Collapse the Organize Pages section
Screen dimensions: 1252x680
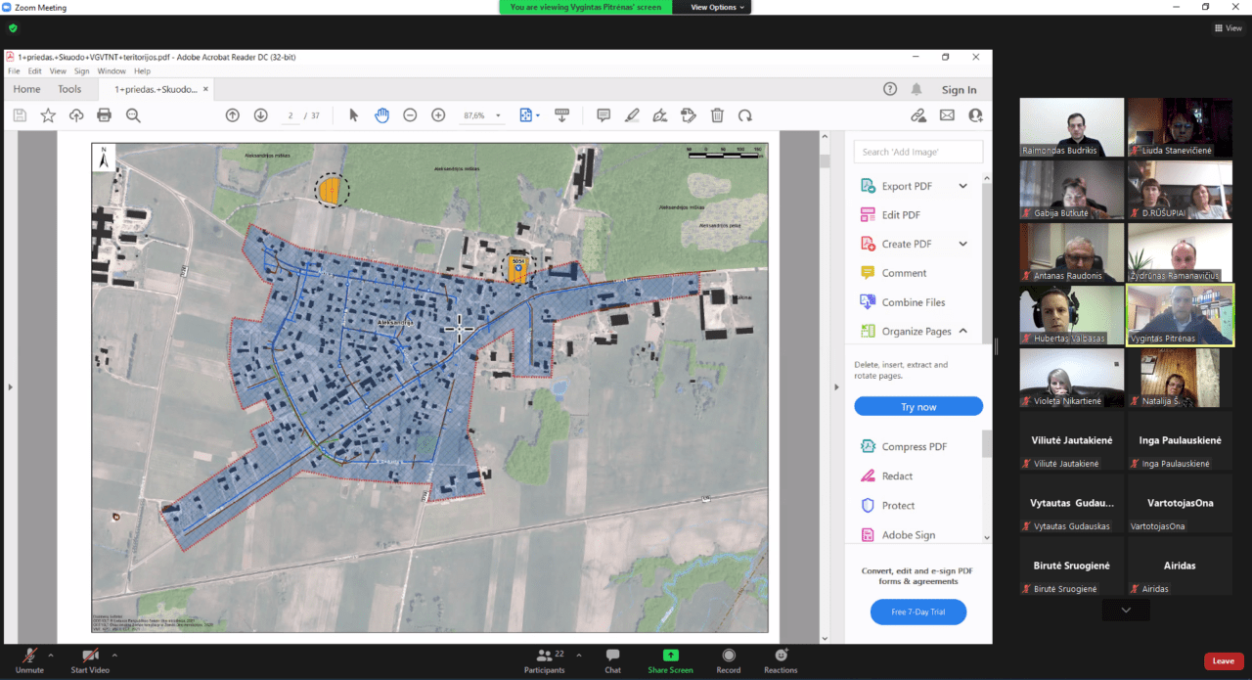click(962, 332)
